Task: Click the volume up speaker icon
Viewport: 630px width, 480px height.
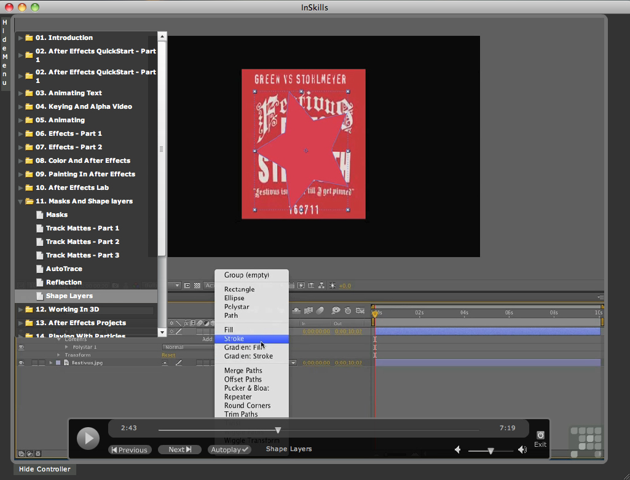Action: coord(522,449)
